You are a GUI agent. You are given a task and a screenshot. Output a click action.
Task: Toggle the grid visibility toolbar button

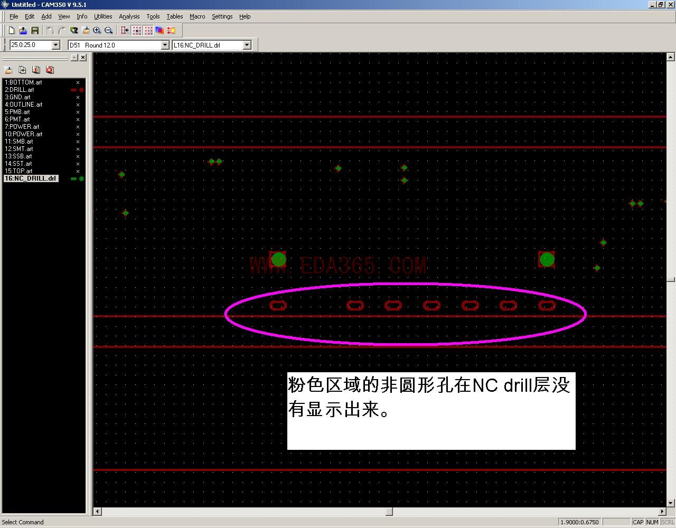pos(148,31)
